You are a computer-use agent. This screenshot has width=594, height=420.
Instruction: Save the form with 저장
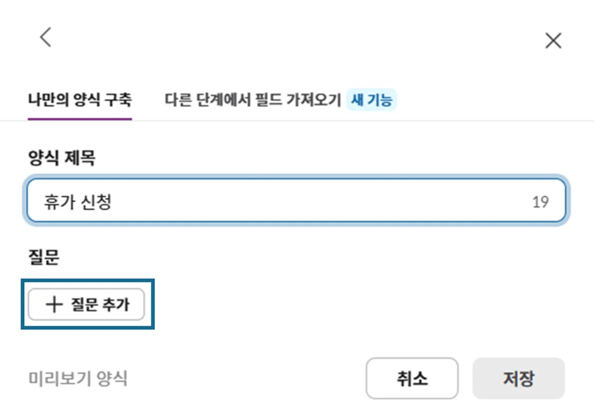(519, 378)
